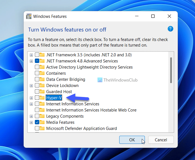195x160 pixels.
Task: Check the Internet Information Services checkbox
Action: tap(37, 104)
